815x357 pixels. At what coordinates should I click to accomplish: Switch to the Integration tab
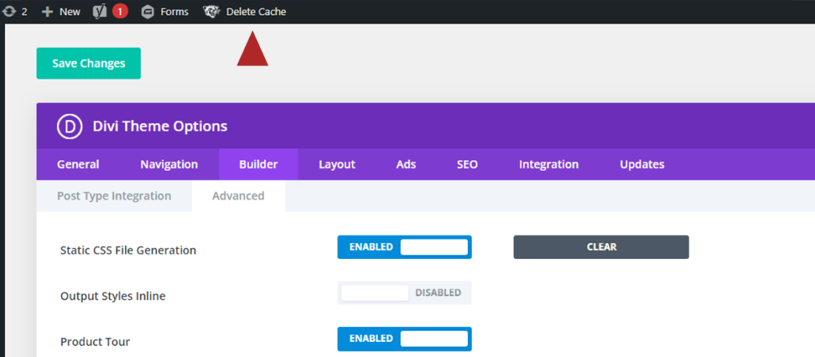(x=548, y=165)
